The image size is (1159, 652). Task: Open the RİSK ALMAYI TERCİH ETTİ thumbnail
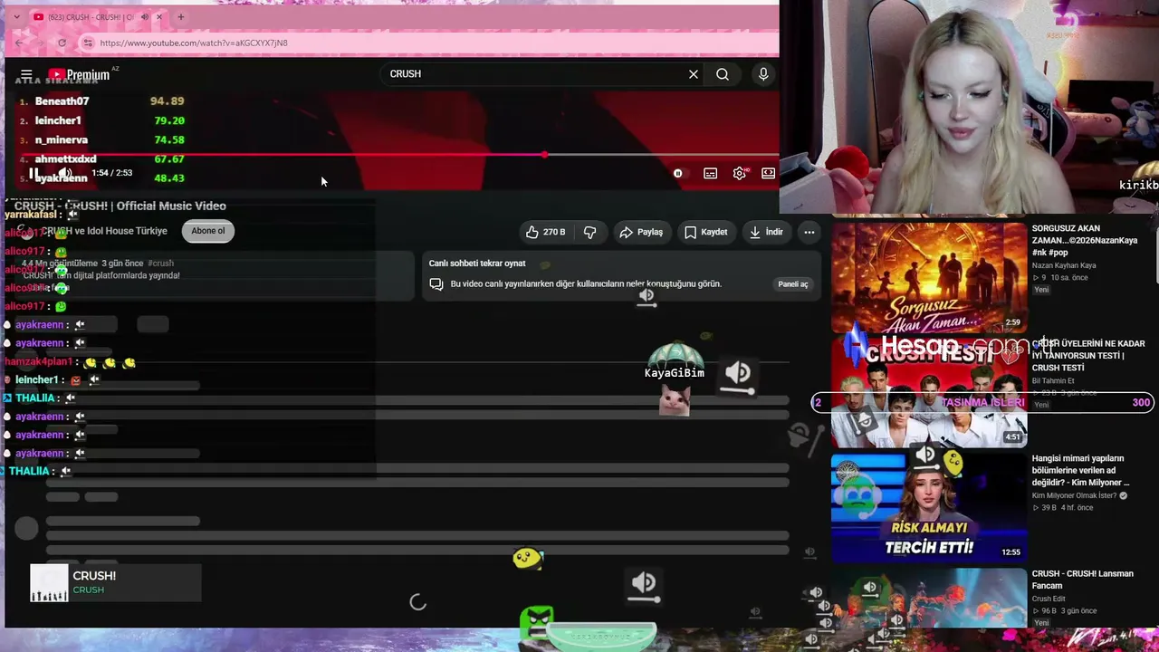tap(928, 507)
